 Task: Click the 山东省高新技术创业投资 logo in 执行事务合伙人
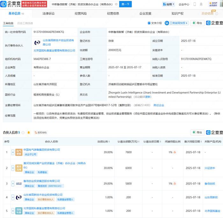37,42
